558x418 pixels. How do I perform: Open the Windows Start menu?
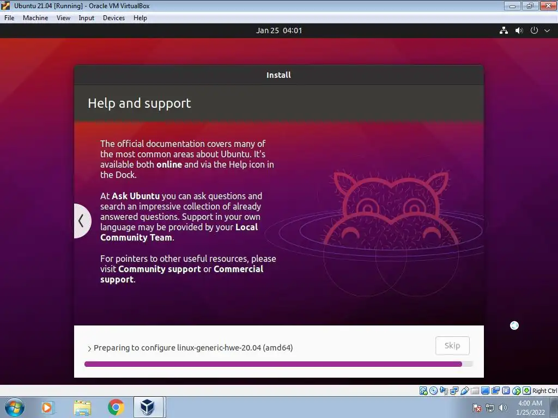pyautogui.click(x=15, y=407)
